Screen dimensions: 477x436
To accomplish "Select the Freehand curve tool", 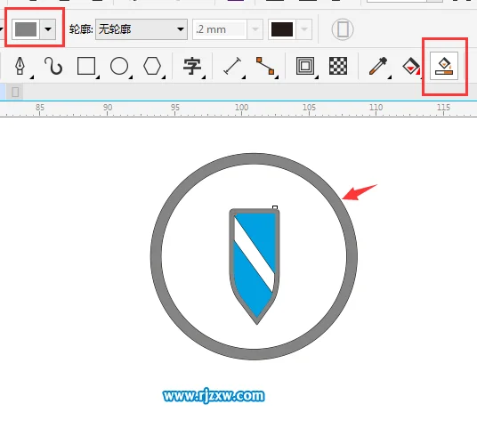I will [x=53, y=66].
